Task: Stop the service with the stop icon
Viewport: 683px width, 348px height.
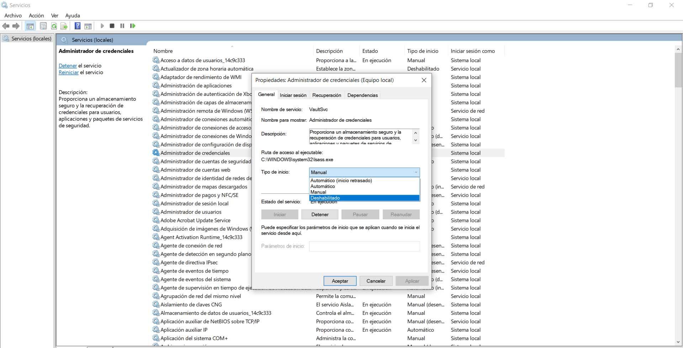Action: tap(112, 26)
